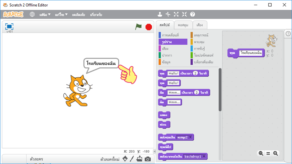Switch to the สคริปต์ (Scripts) tab
The width and height of the screenshot is (292, 164).
click(x=165, y=25)
